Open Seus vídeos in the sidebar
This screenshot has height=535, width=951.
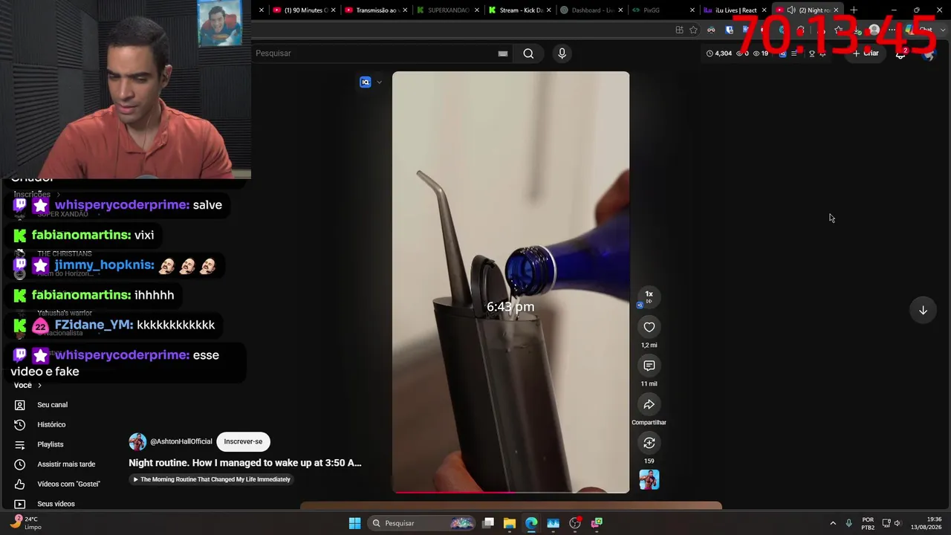pos(56,504)
